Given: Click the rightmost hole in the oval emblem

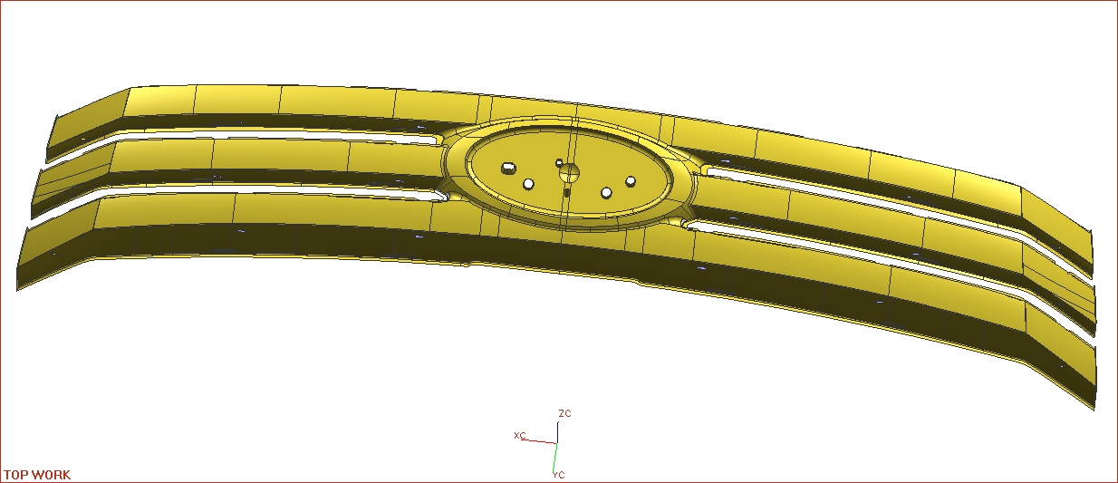Looking at the screenshot, I should (630, 181).
